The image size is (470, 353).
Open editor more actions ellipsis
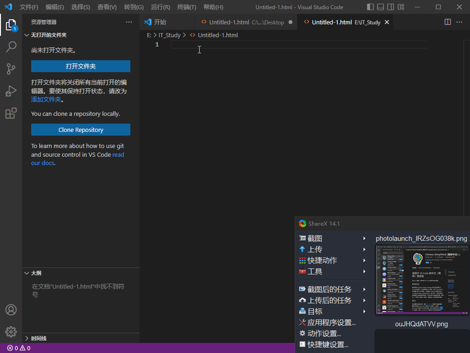(459, 22)
